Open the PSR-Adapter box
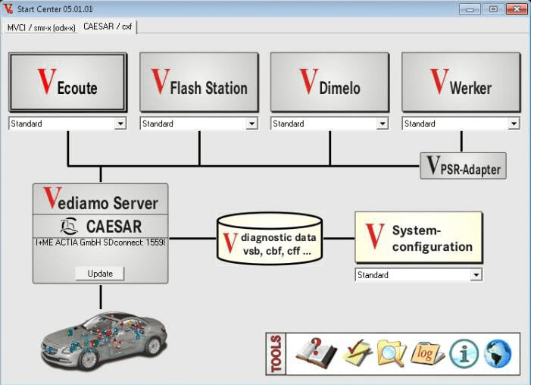534x385 pixels. [463, 166]
